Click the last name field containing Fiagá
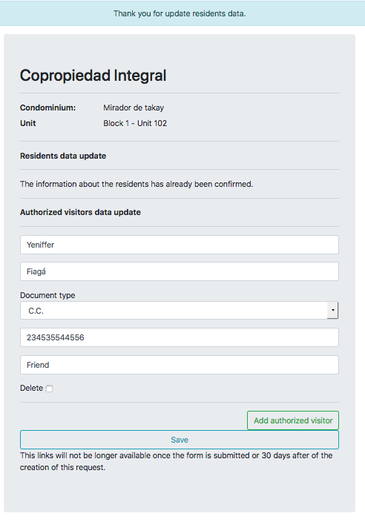The height and width of the screenshot is (522, 365). point(180,271)
